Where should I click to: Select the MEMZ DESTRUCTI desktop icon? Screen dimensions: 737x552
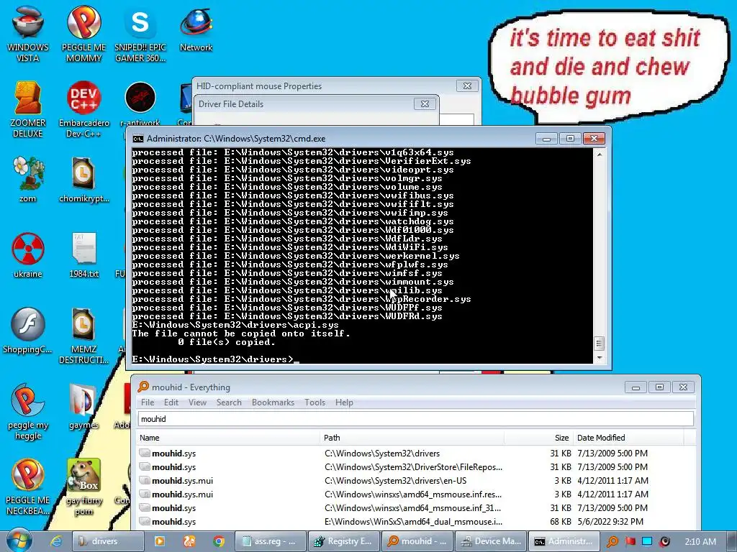click(83, 335)
